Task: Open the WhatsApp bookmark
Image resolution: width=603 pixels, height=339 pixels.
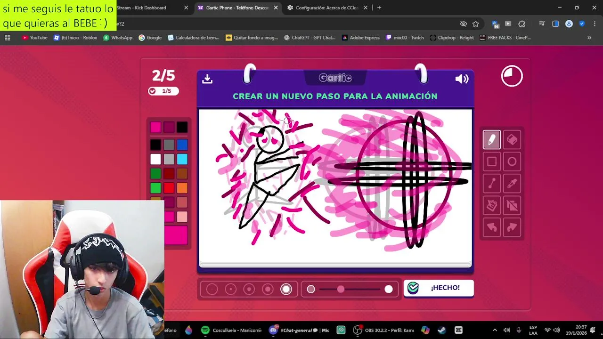Action: (118, 38)
